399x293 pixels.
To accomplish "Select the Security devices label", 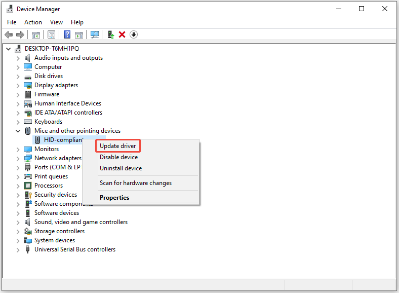I will 56,195.
